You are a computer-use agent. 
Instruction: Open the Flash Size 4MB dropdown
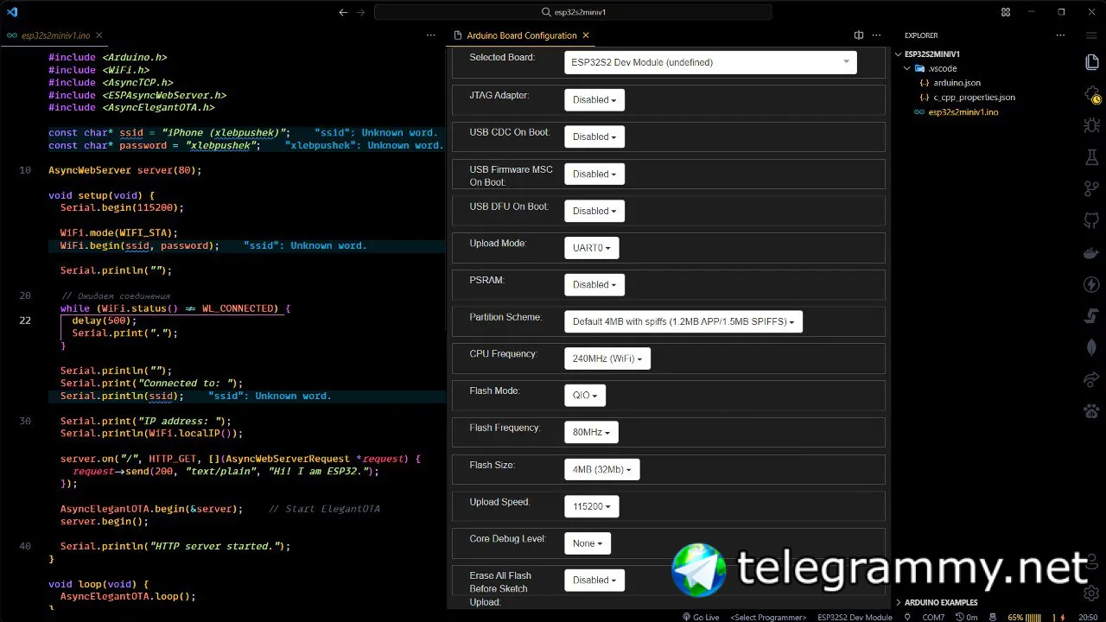[x=602, y=469]
